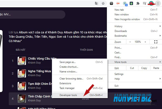
Task: Click the Cut button in Edit row
Action: pyautogui.click(x=132, y=68)
